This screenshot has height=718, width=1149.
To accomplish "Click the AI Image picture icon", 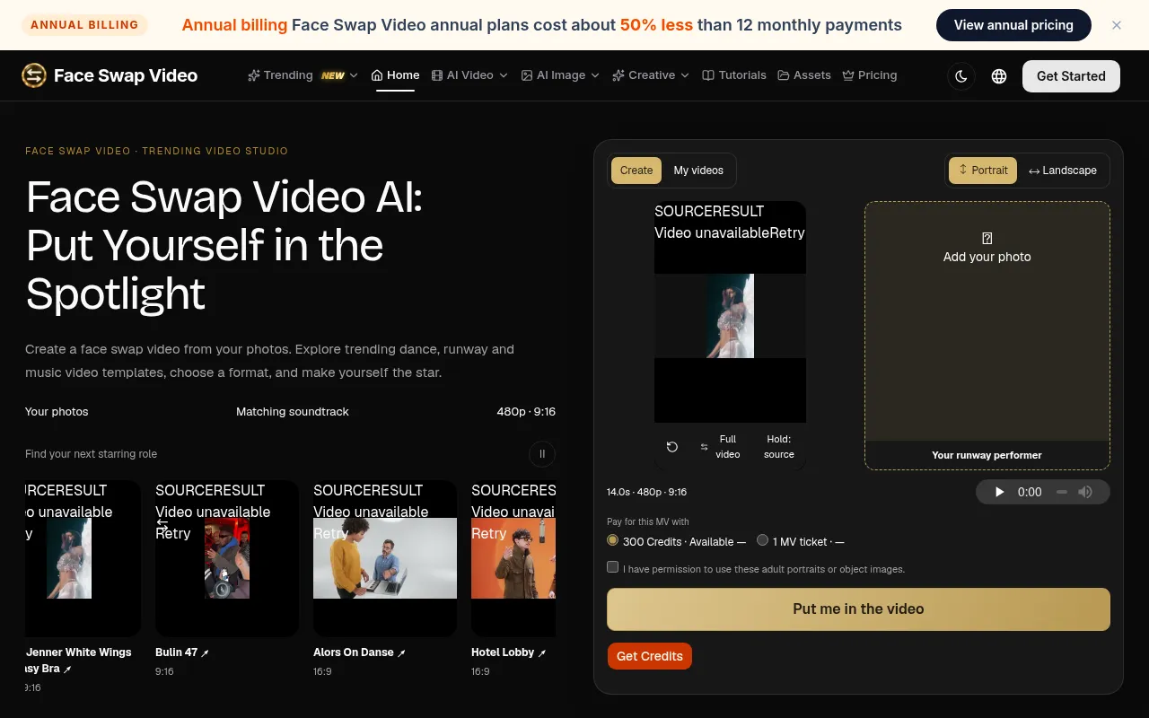I will (527, 75).
